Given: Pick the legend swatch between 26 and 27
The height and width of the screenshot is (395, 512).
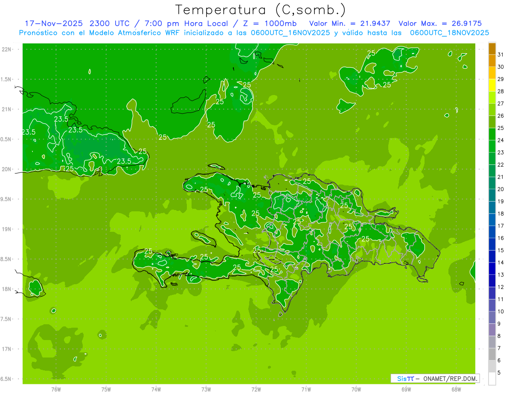Looking at the screenshot, I should tap(492, 110).
